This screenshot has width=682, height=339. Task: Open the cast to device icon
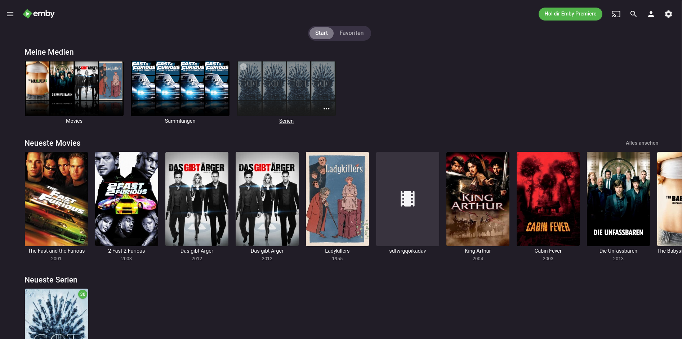coord(616,14)
